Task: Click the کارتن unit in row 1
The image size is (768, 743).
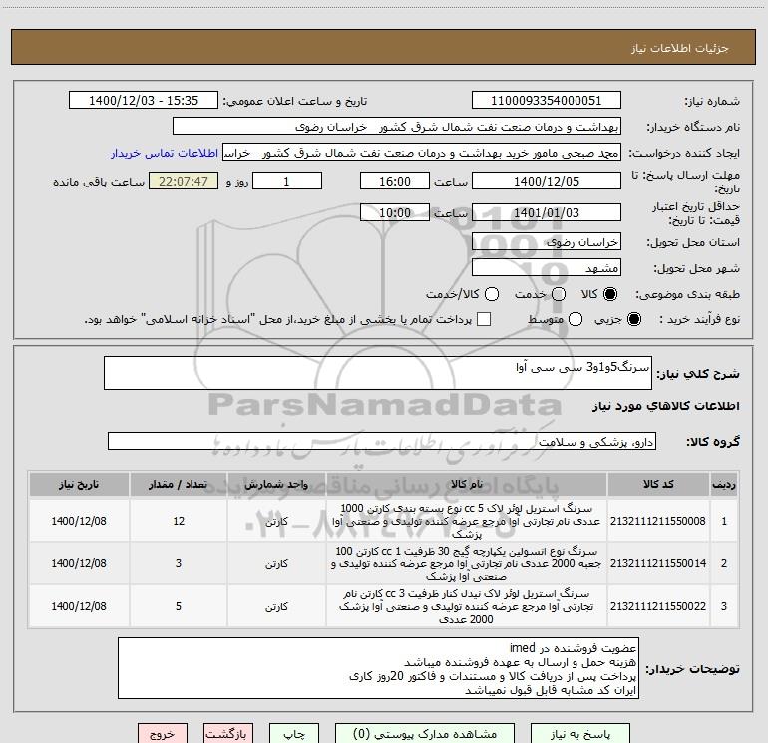Action: tap(276, 522)
